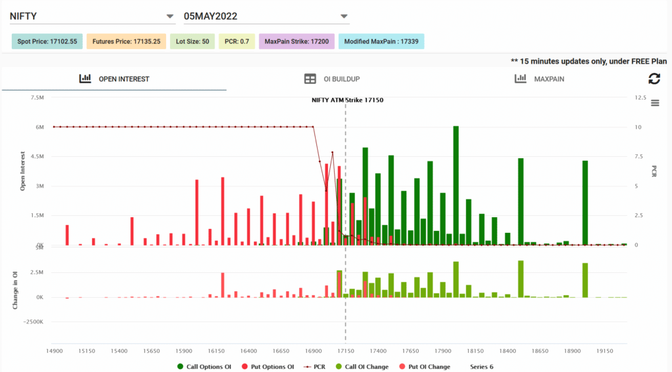This screenshot has width=672, height=372.
Task: Click the 14900 x-axis strike label
Action: click(54, 351)
